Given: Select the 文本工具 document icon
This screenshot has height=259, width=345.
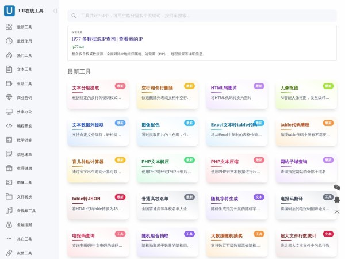Looking at the screenshot, I should tap(9, 69).
